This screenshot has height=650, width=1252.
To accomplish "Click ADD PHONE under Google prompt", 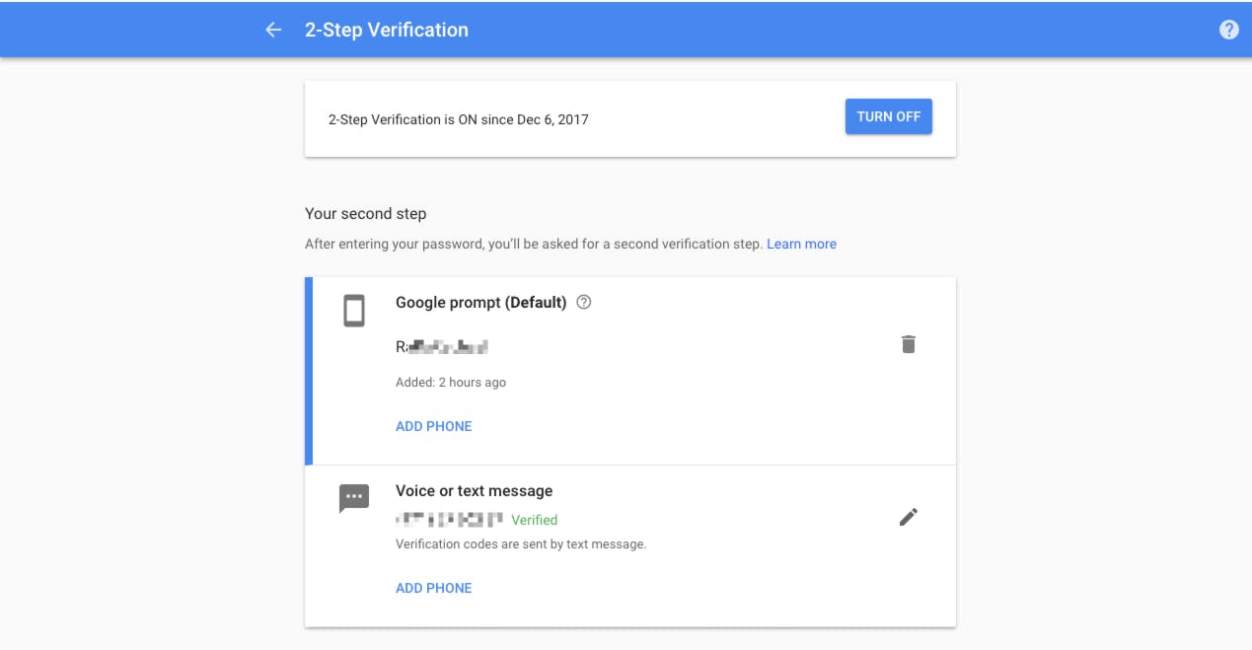I will 433,425.
